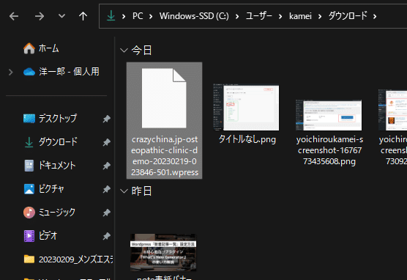
Task: Unpin デスクトップ using its pin icon
Action: coord(106,119)
